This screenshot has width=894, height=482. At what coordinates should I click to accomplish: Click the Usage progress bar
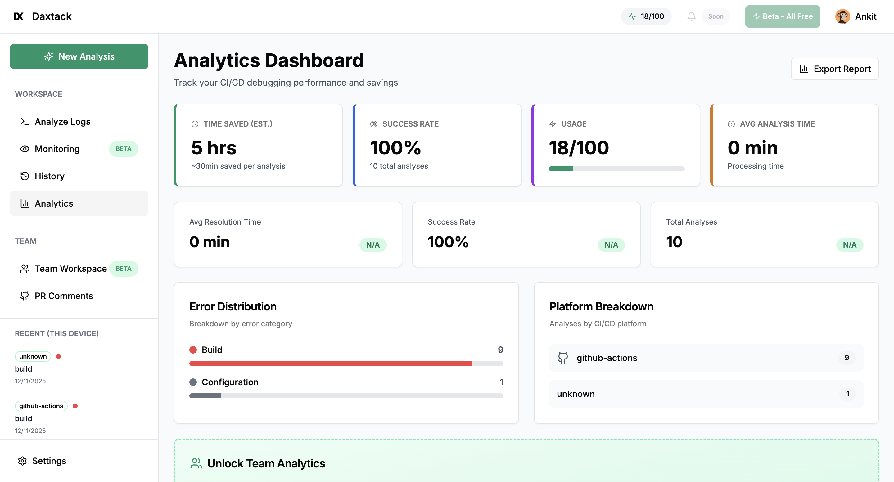coord(616,168)
